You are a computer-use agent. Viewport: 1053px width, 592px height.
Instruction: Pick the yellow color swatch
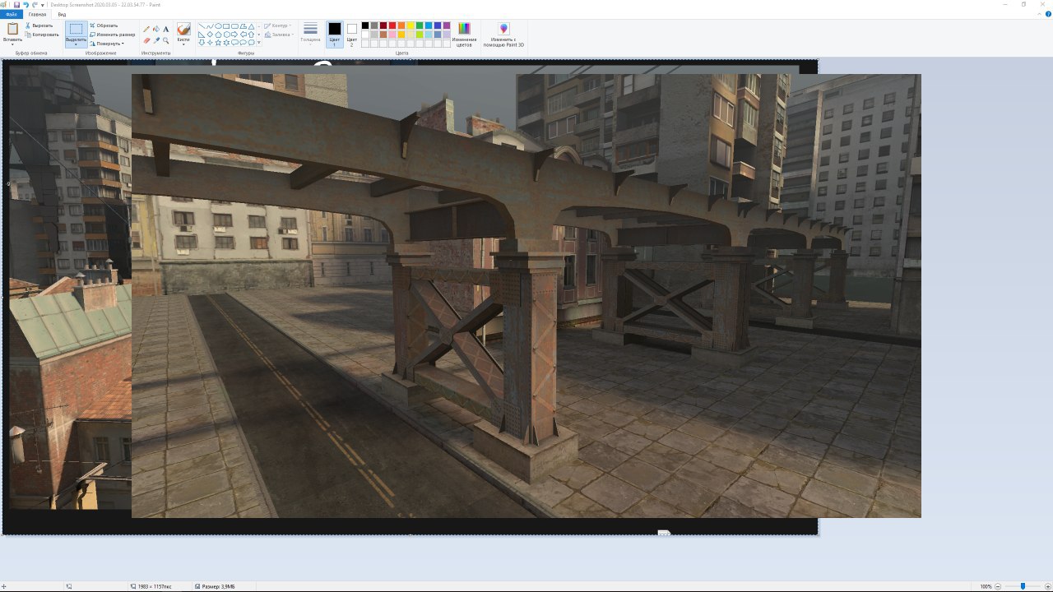(410, 25)
